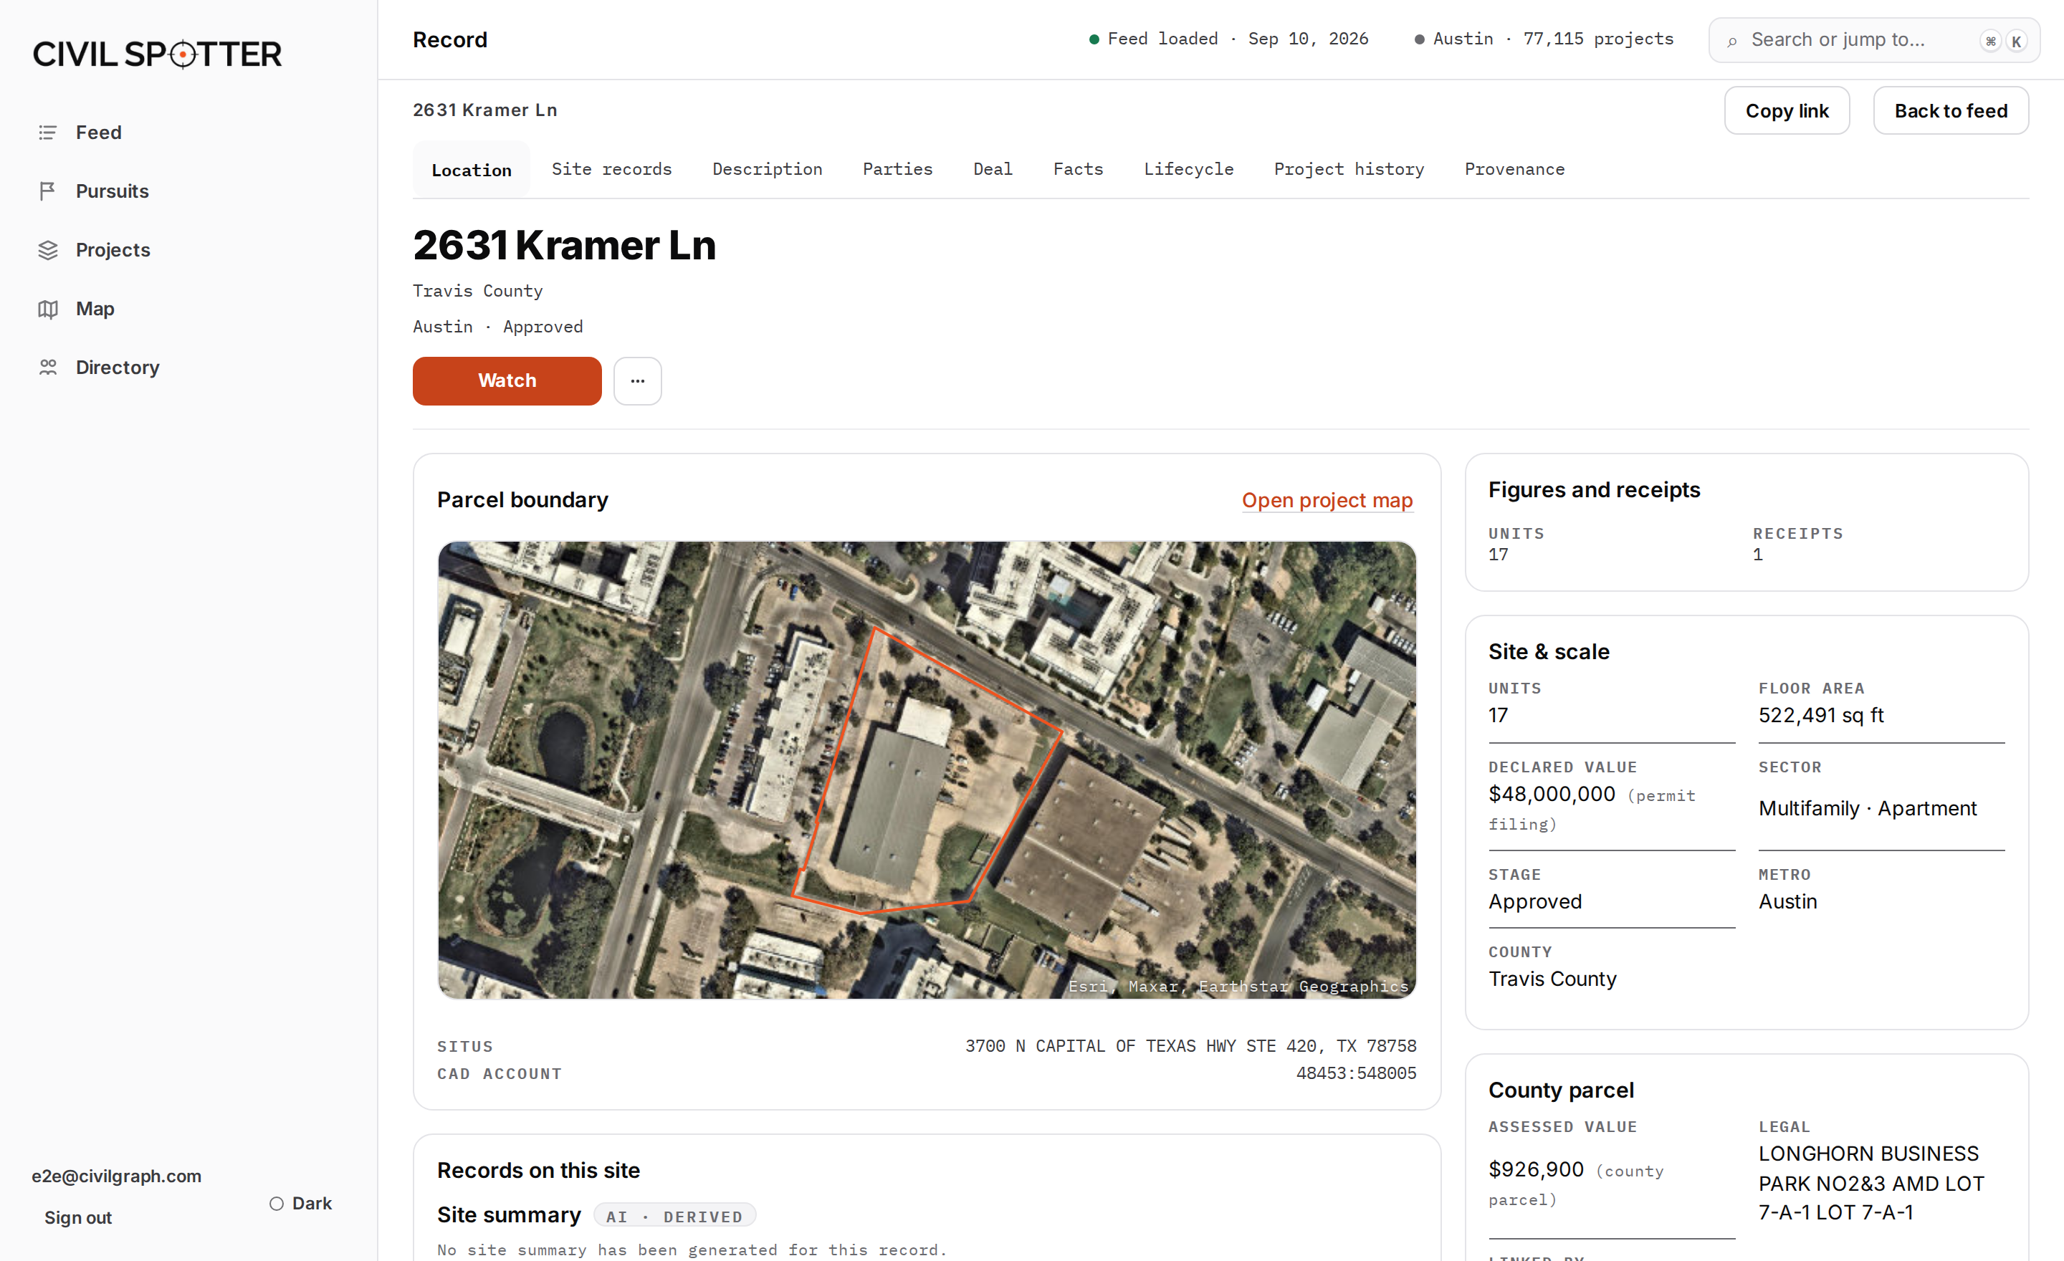Focus the Search or jump to field
Image resolution: width=2064 pixels, height=1261 pixels.
(x=1874, y=40)
